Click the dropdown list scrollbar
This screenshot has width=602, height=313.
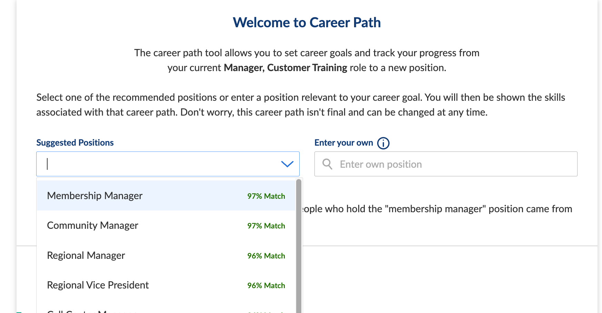click(299, 242)
